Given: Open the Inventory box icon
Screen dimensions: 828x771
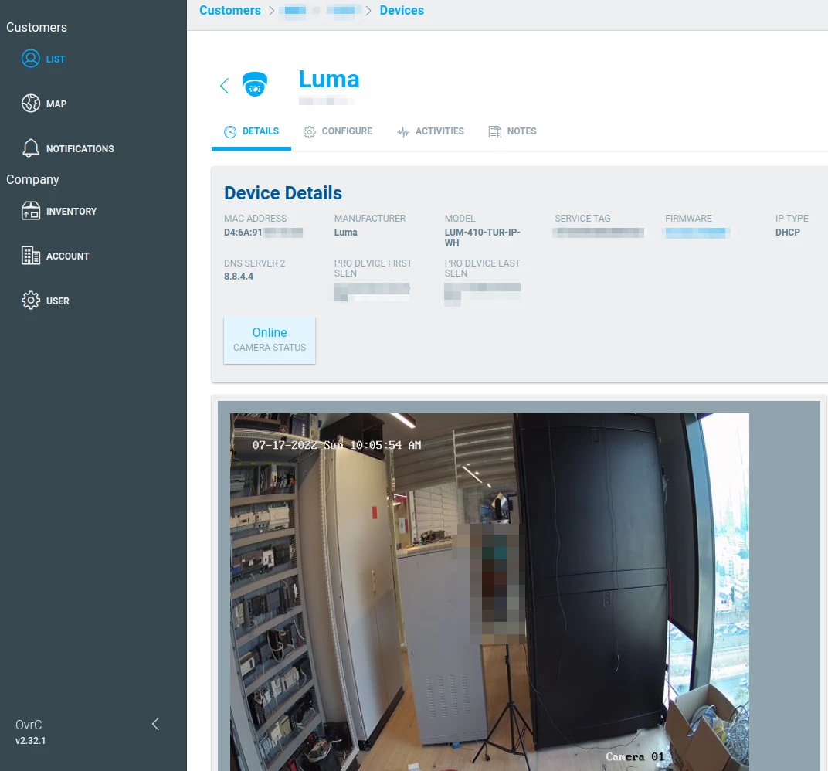Looking at the screenshot, I should (31, 211).
